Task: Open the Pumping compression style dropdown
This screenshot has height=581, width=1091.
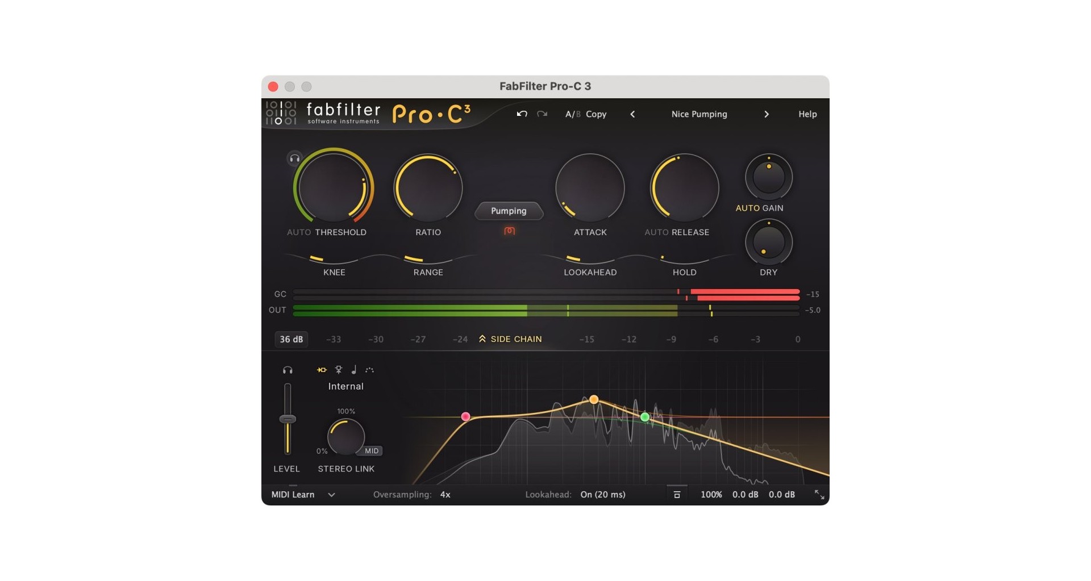Action: click(509, 211)
